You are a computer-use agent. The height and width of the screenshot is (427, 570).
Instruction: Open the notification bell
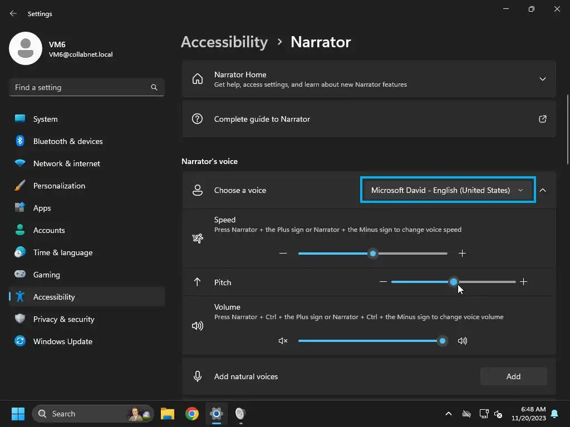point(555,414)
